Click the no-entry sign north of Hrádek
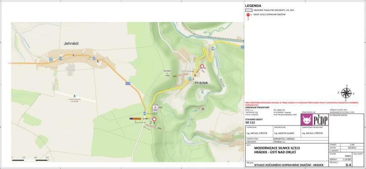Image resolution: width=366 pixels, height=169 pixels. point(202,66)
